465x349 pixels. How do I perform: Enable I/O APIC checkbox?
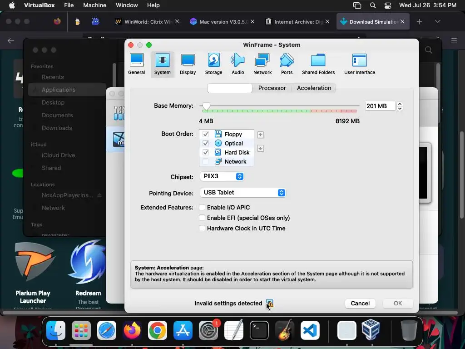coord(202,207)
